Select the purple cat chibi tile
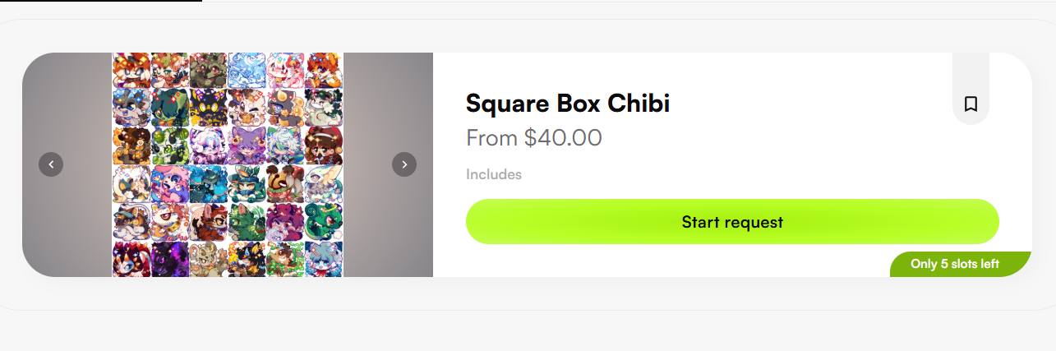The height and width of the screenshot is (351, 1056). (x=247, y=145)
